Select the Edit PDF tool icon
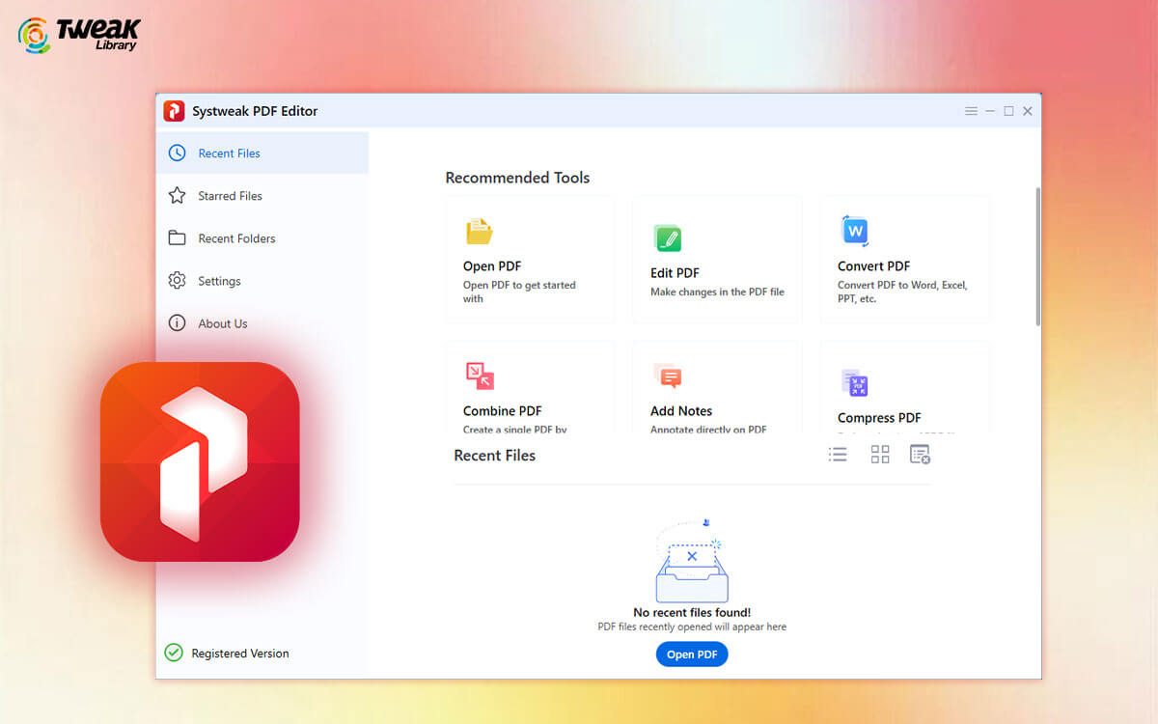Image resolution: width=1158 pixels, height=724 pixels. [x=668, y=237]
